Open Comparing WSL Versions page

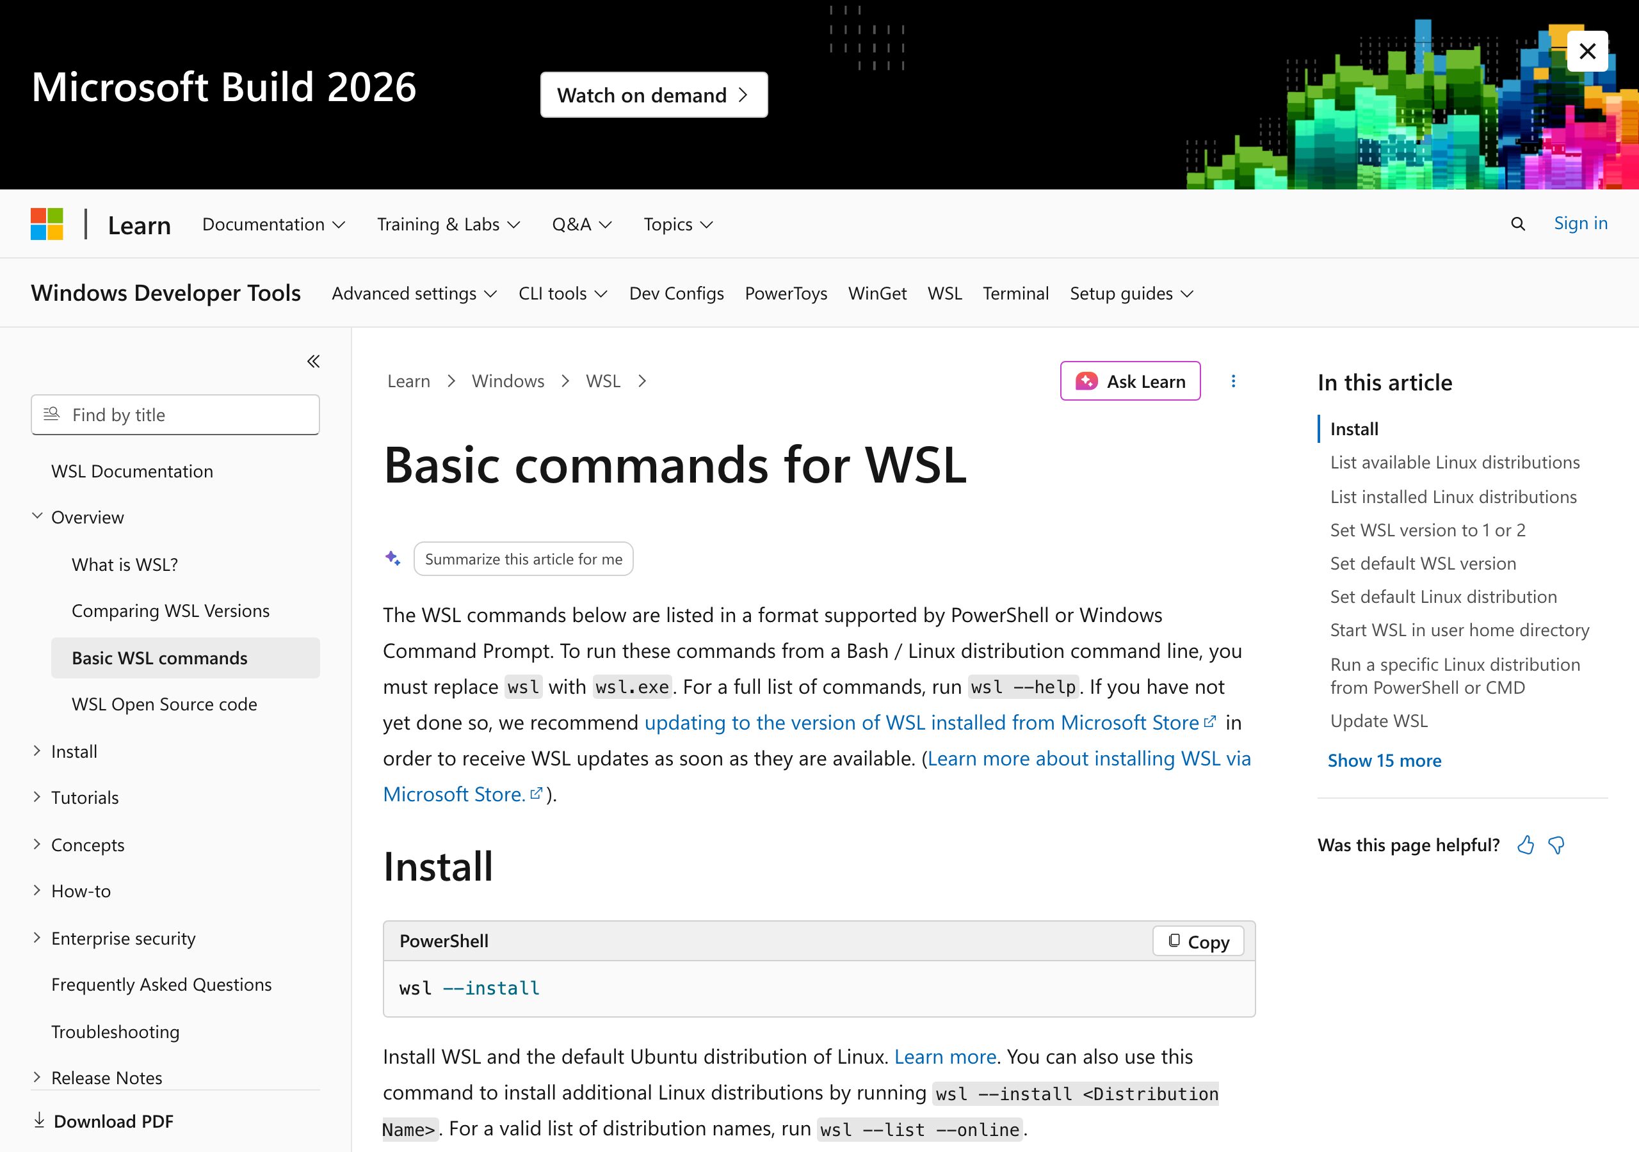(x=170, y=611)
